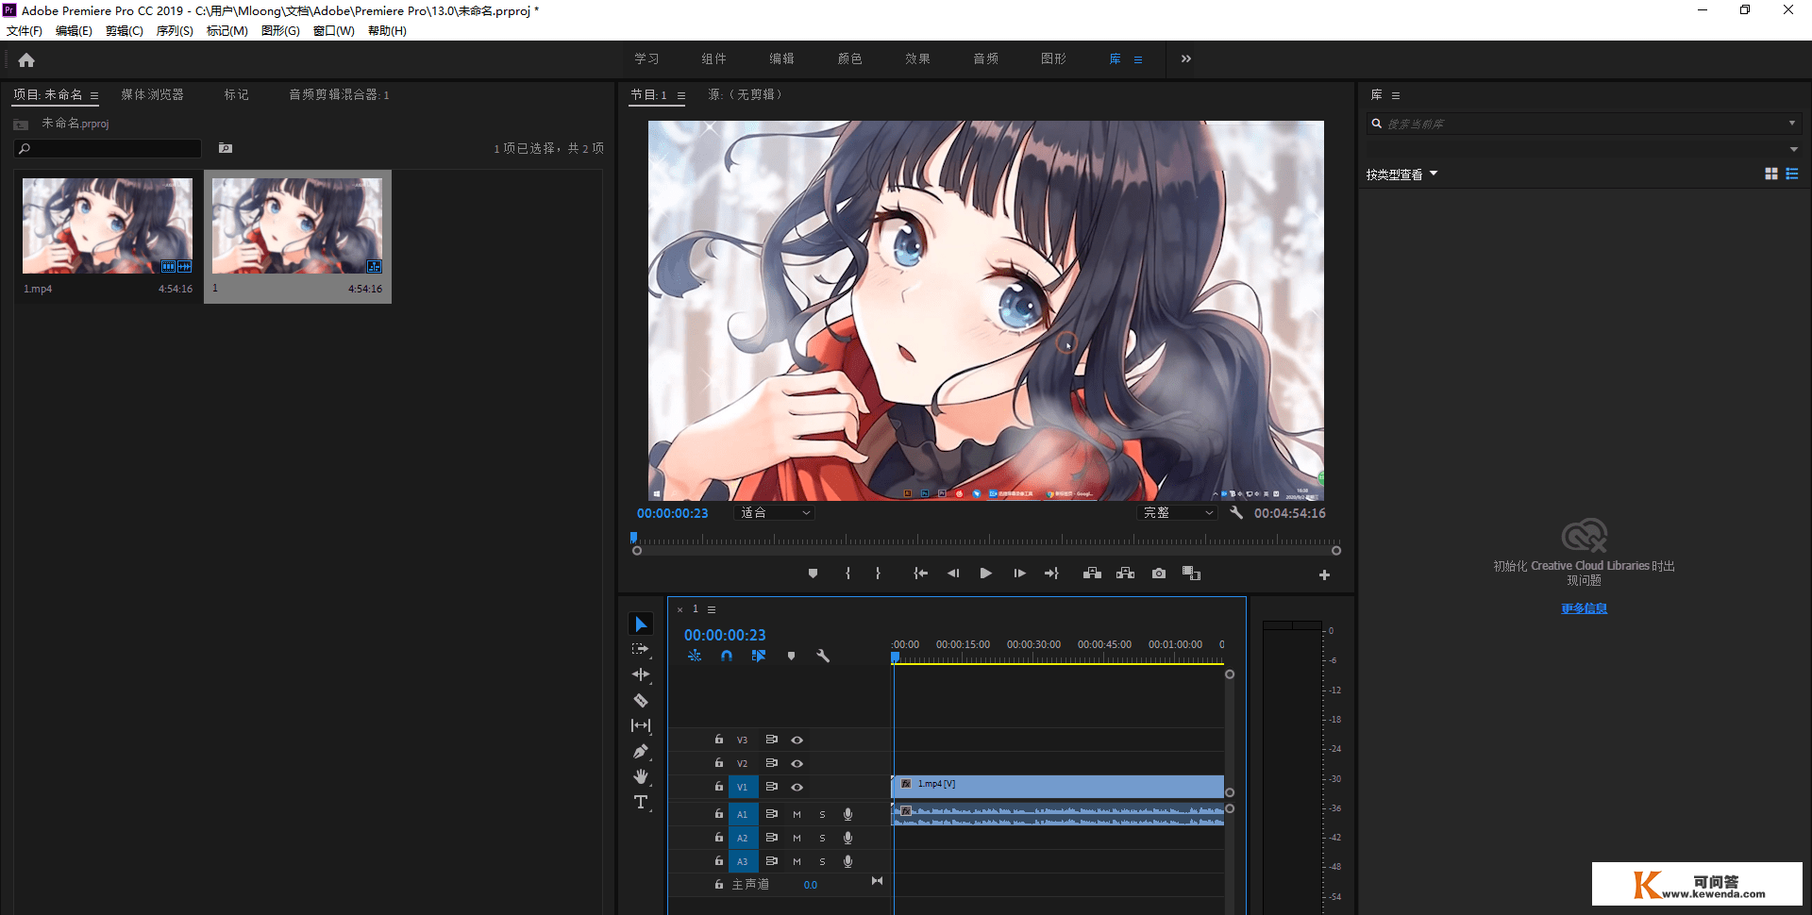Open playback resolution dropdown 完整
Image resolution: width=1812 pixels, height=915 pixels.
point(1179,512)
